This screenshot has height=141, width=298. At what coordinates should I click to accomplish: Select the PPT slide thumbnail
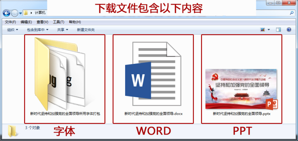click(x=241, y=89)
